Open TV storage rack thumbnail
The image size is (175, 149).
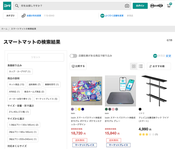click(x=154, y=91)
